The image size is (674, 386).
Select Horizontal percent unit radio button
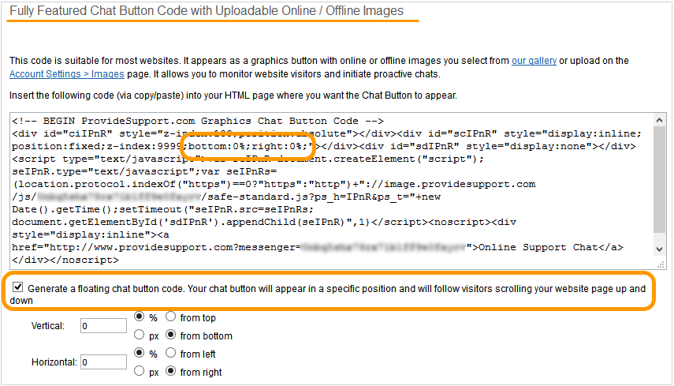click(139, 353)
